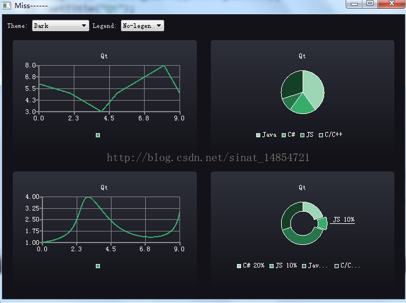The height and width of the screenshot is (303, 406).
Task: Click the C# legend entry in pie chart
Action: point(289,135)
